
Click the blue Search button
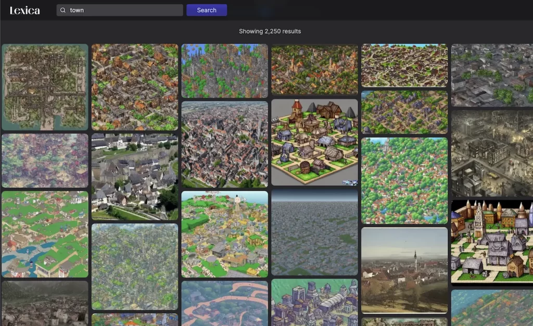[x=207, y=10]
